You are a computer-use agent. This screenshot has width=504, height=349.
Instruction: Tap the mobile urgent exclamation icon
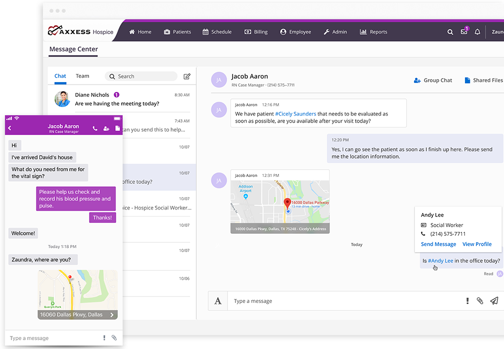(104, 338)
